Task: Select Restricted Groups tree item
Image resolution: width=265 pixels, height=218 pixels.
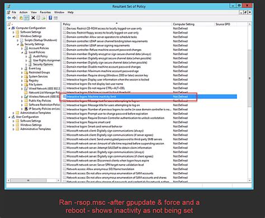Action: [39, 72]
